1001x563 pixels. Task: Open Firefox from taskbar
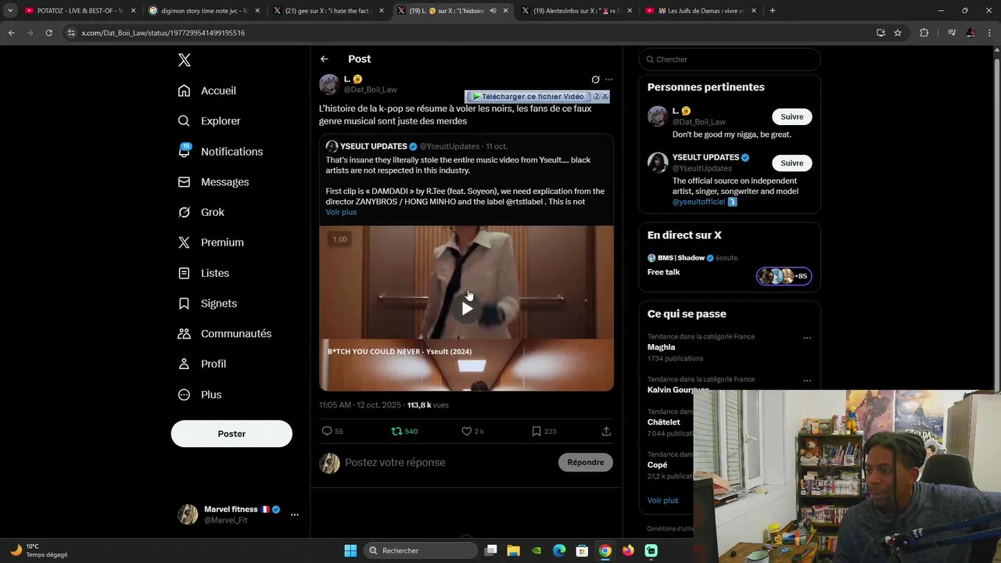tap(628, 550)
